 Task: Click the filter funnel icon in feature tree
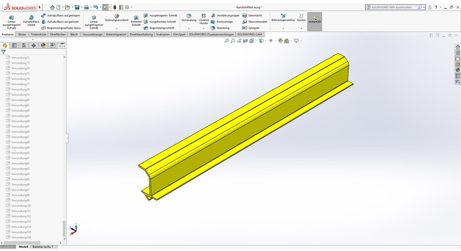pos(3,52)
